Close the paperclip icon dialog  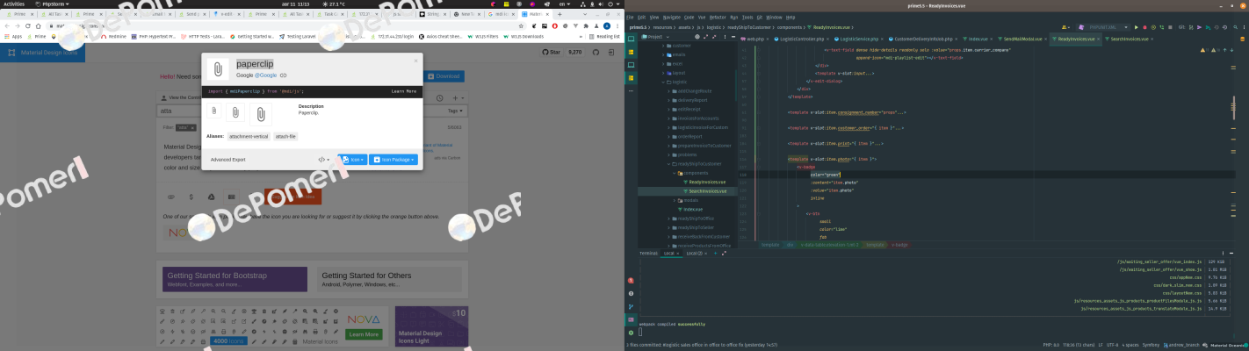[416, 61]
